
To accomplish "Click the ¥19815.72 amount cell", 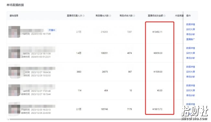I will point(157,109).
